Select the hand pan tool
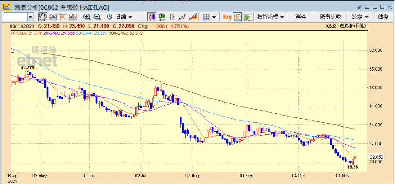 pyautogui.click(x=43, y=17)
